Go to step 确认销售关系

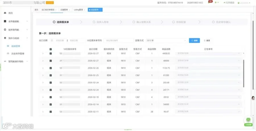142,22
